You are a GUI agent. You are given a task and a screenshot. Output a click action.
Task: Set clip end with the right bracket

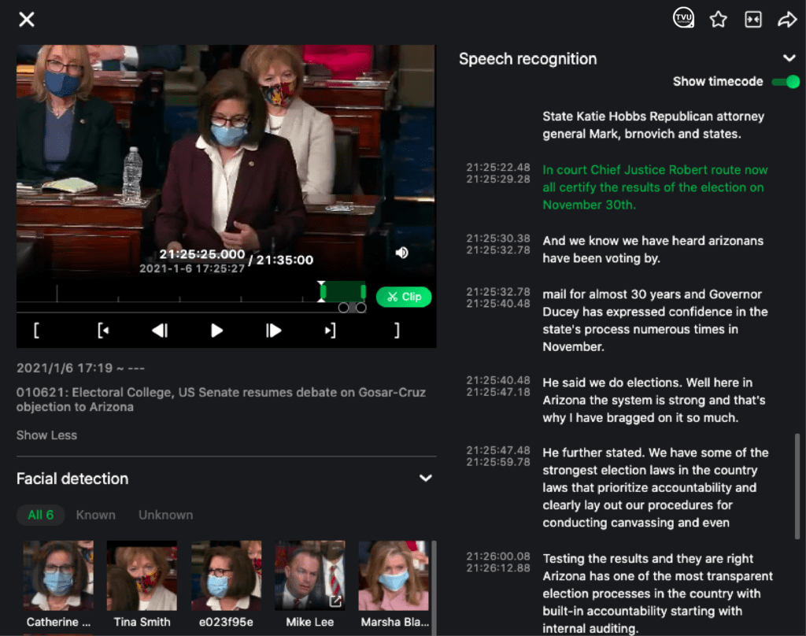point(397,330)
